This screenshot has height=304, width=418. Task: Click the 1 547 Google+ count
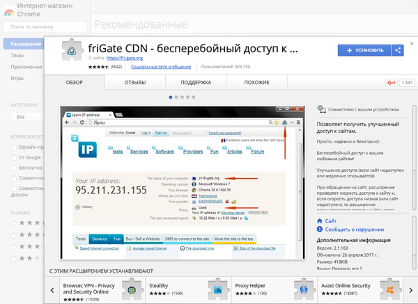[x=407, y=83]
